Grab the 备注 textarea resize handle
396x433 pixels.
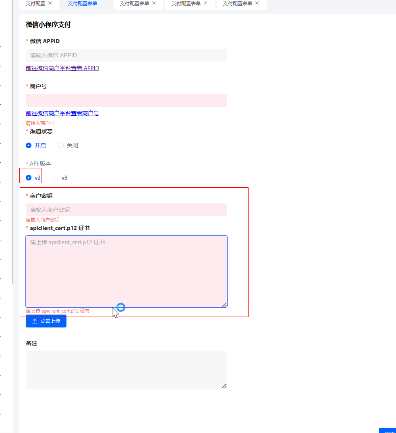coord(224,386)
